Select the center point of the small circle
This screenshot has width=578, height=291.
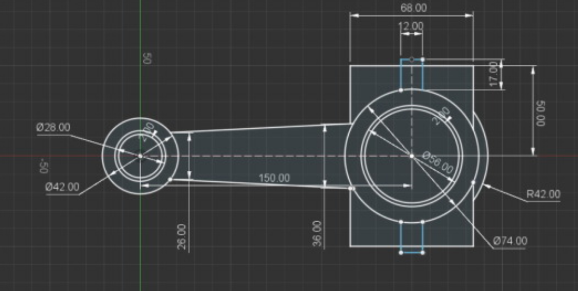(140, 156)
